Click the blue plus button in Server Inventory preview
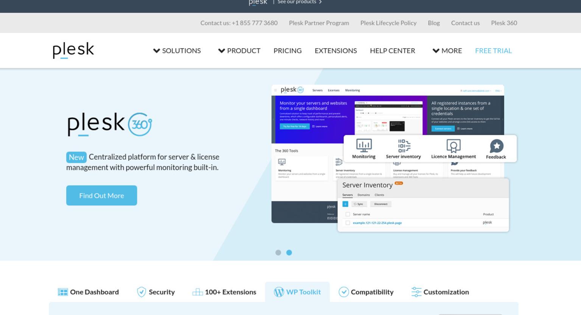 click(345, 204)
